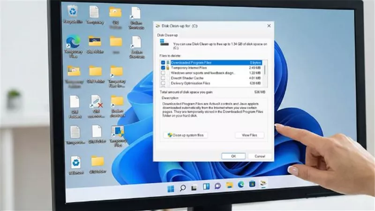Screen dimensions: 375x211
Task: Uncheck Downloaded Program Files checkbox
Action: point(163,63)
